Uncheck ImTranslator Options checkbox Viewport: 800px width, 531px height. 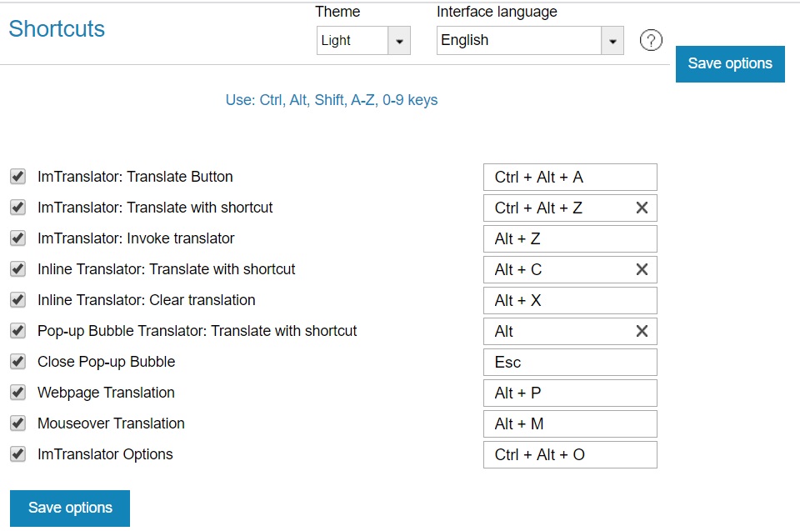pyautogui.click(x=17, y=454)
